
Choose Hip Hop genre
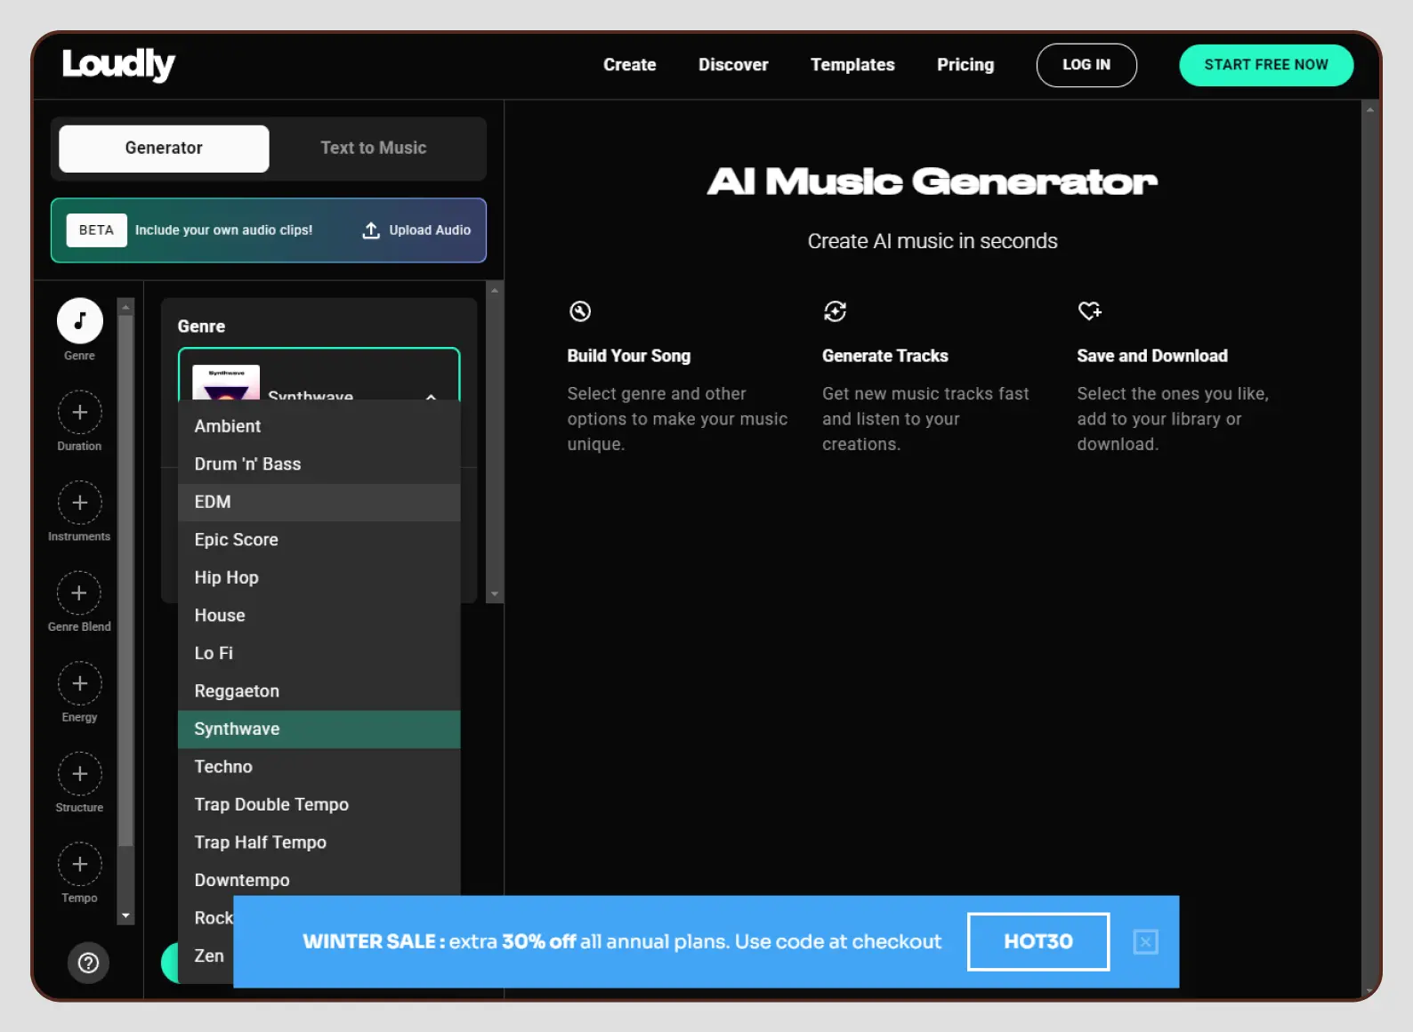[319, 577]
